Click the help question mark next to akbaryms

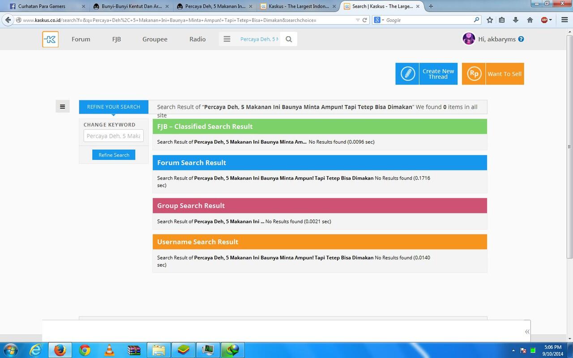coord(521,39)
